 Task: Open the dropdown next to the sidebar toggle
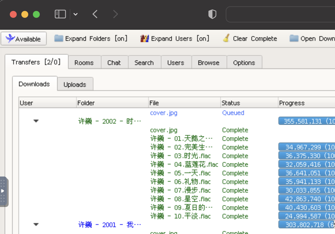pyautogui.click(x=76, y=14)
